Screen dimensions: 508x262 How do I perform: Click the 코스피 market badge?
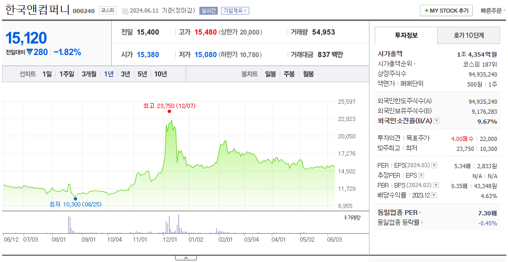point(108,10)
